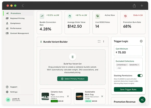Toggle Stacking Permissions switch
This screenshot has width=151, height=108.
[140, 76]
